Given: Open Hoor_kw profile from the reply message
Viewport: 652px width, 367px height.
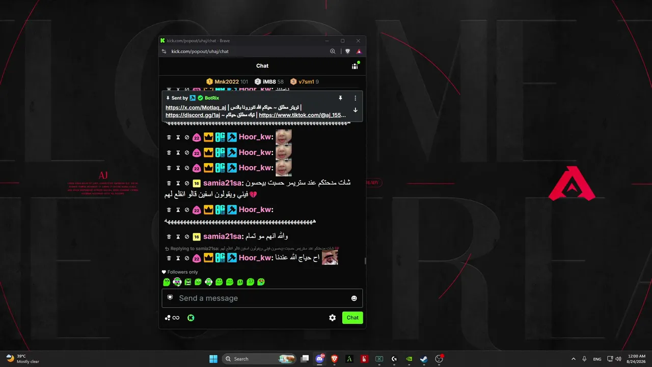Looking at the screenshot, I should [256, 258].
